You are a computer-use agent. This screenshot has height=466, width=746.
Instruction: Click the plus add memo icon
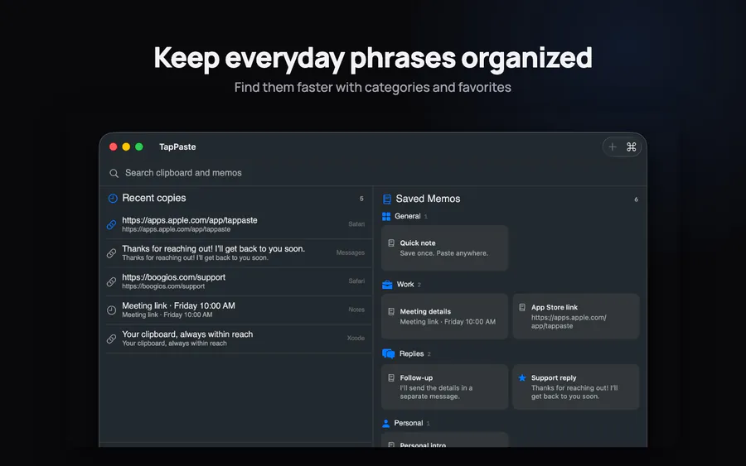pyautogui.click(x=613, y=147)
